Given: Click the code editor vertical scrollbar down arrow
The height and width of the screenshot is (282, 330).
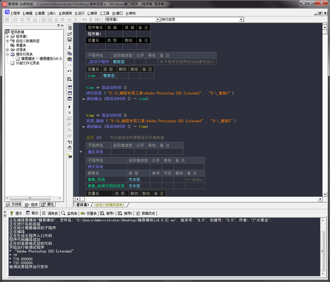Looking at the screenshot, I should click(325, 194).
